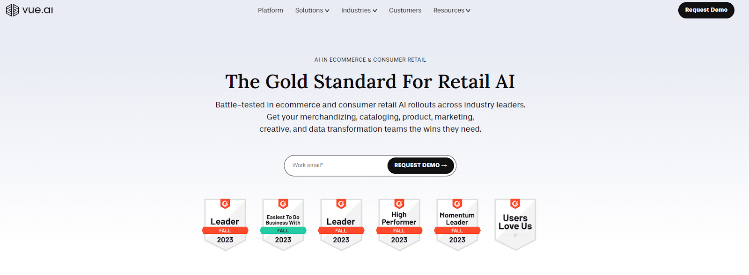Image resolution: width=749 pixels, height=275 pixels.
Task: Open the Platform menu item
Action: click(271, 10)
